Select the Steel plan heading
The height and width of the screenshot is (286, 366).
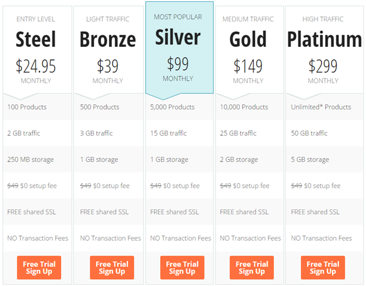36,39
